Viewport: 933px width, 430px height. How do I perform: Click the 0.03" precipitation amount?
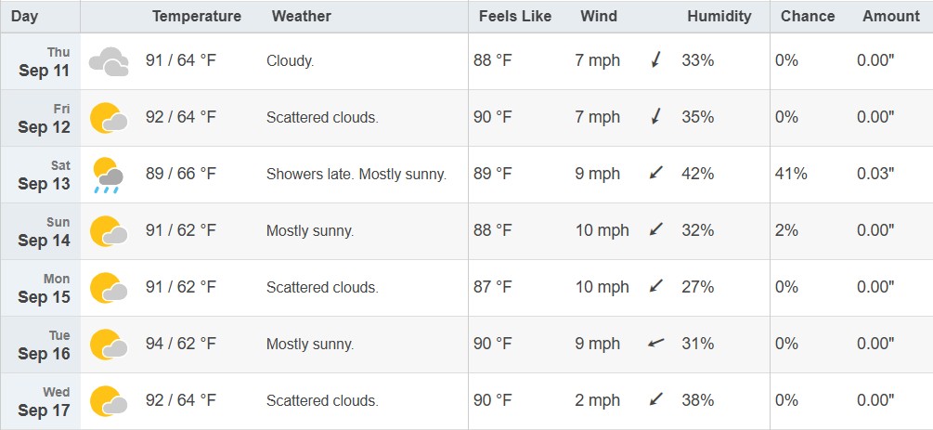point(875,174)
